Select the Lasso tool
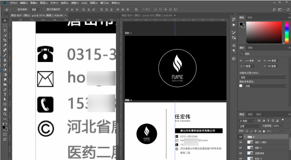 (5, 30)
